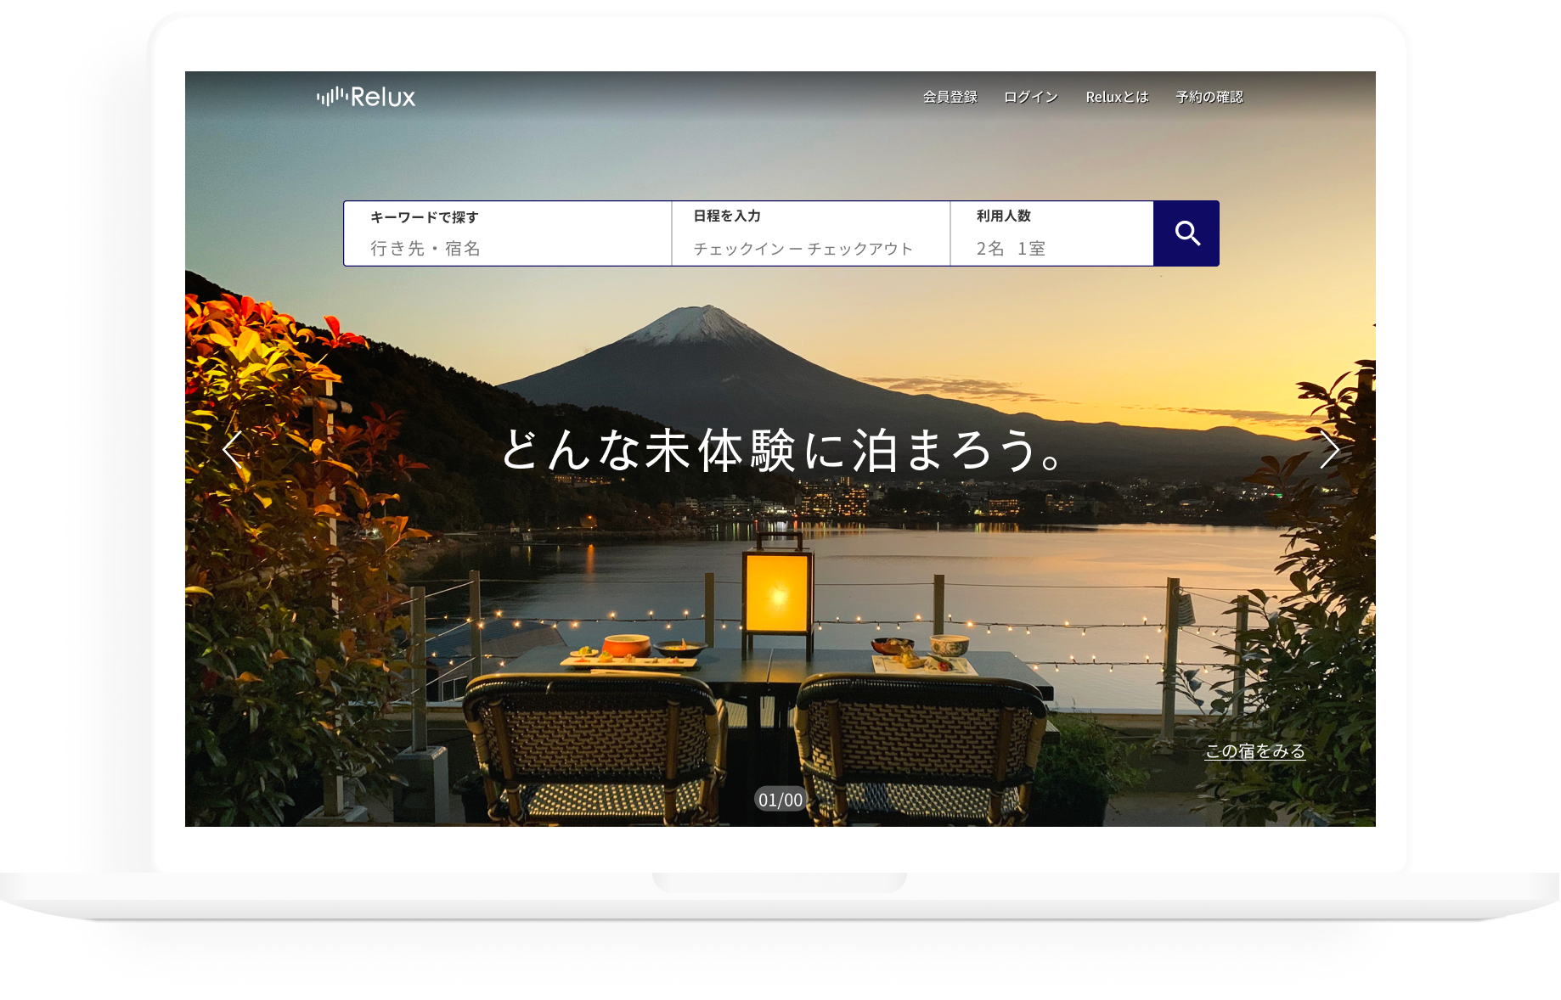
Task: Follow the この宿をみる link
Action: (1254, 751)
